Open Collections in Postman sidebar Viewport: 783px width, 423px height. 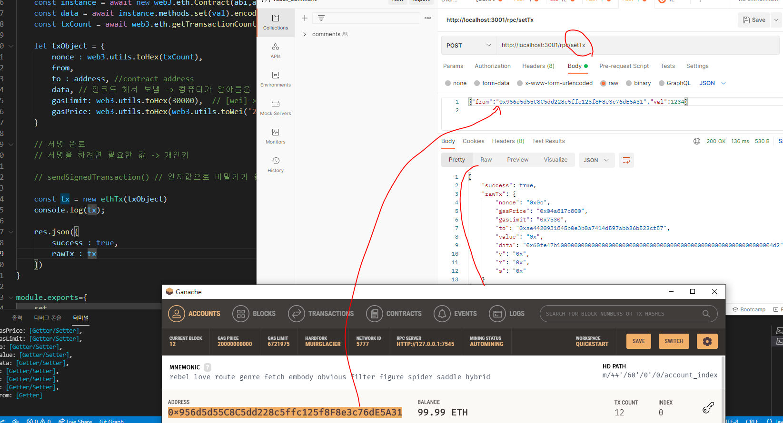click(276, 22)
